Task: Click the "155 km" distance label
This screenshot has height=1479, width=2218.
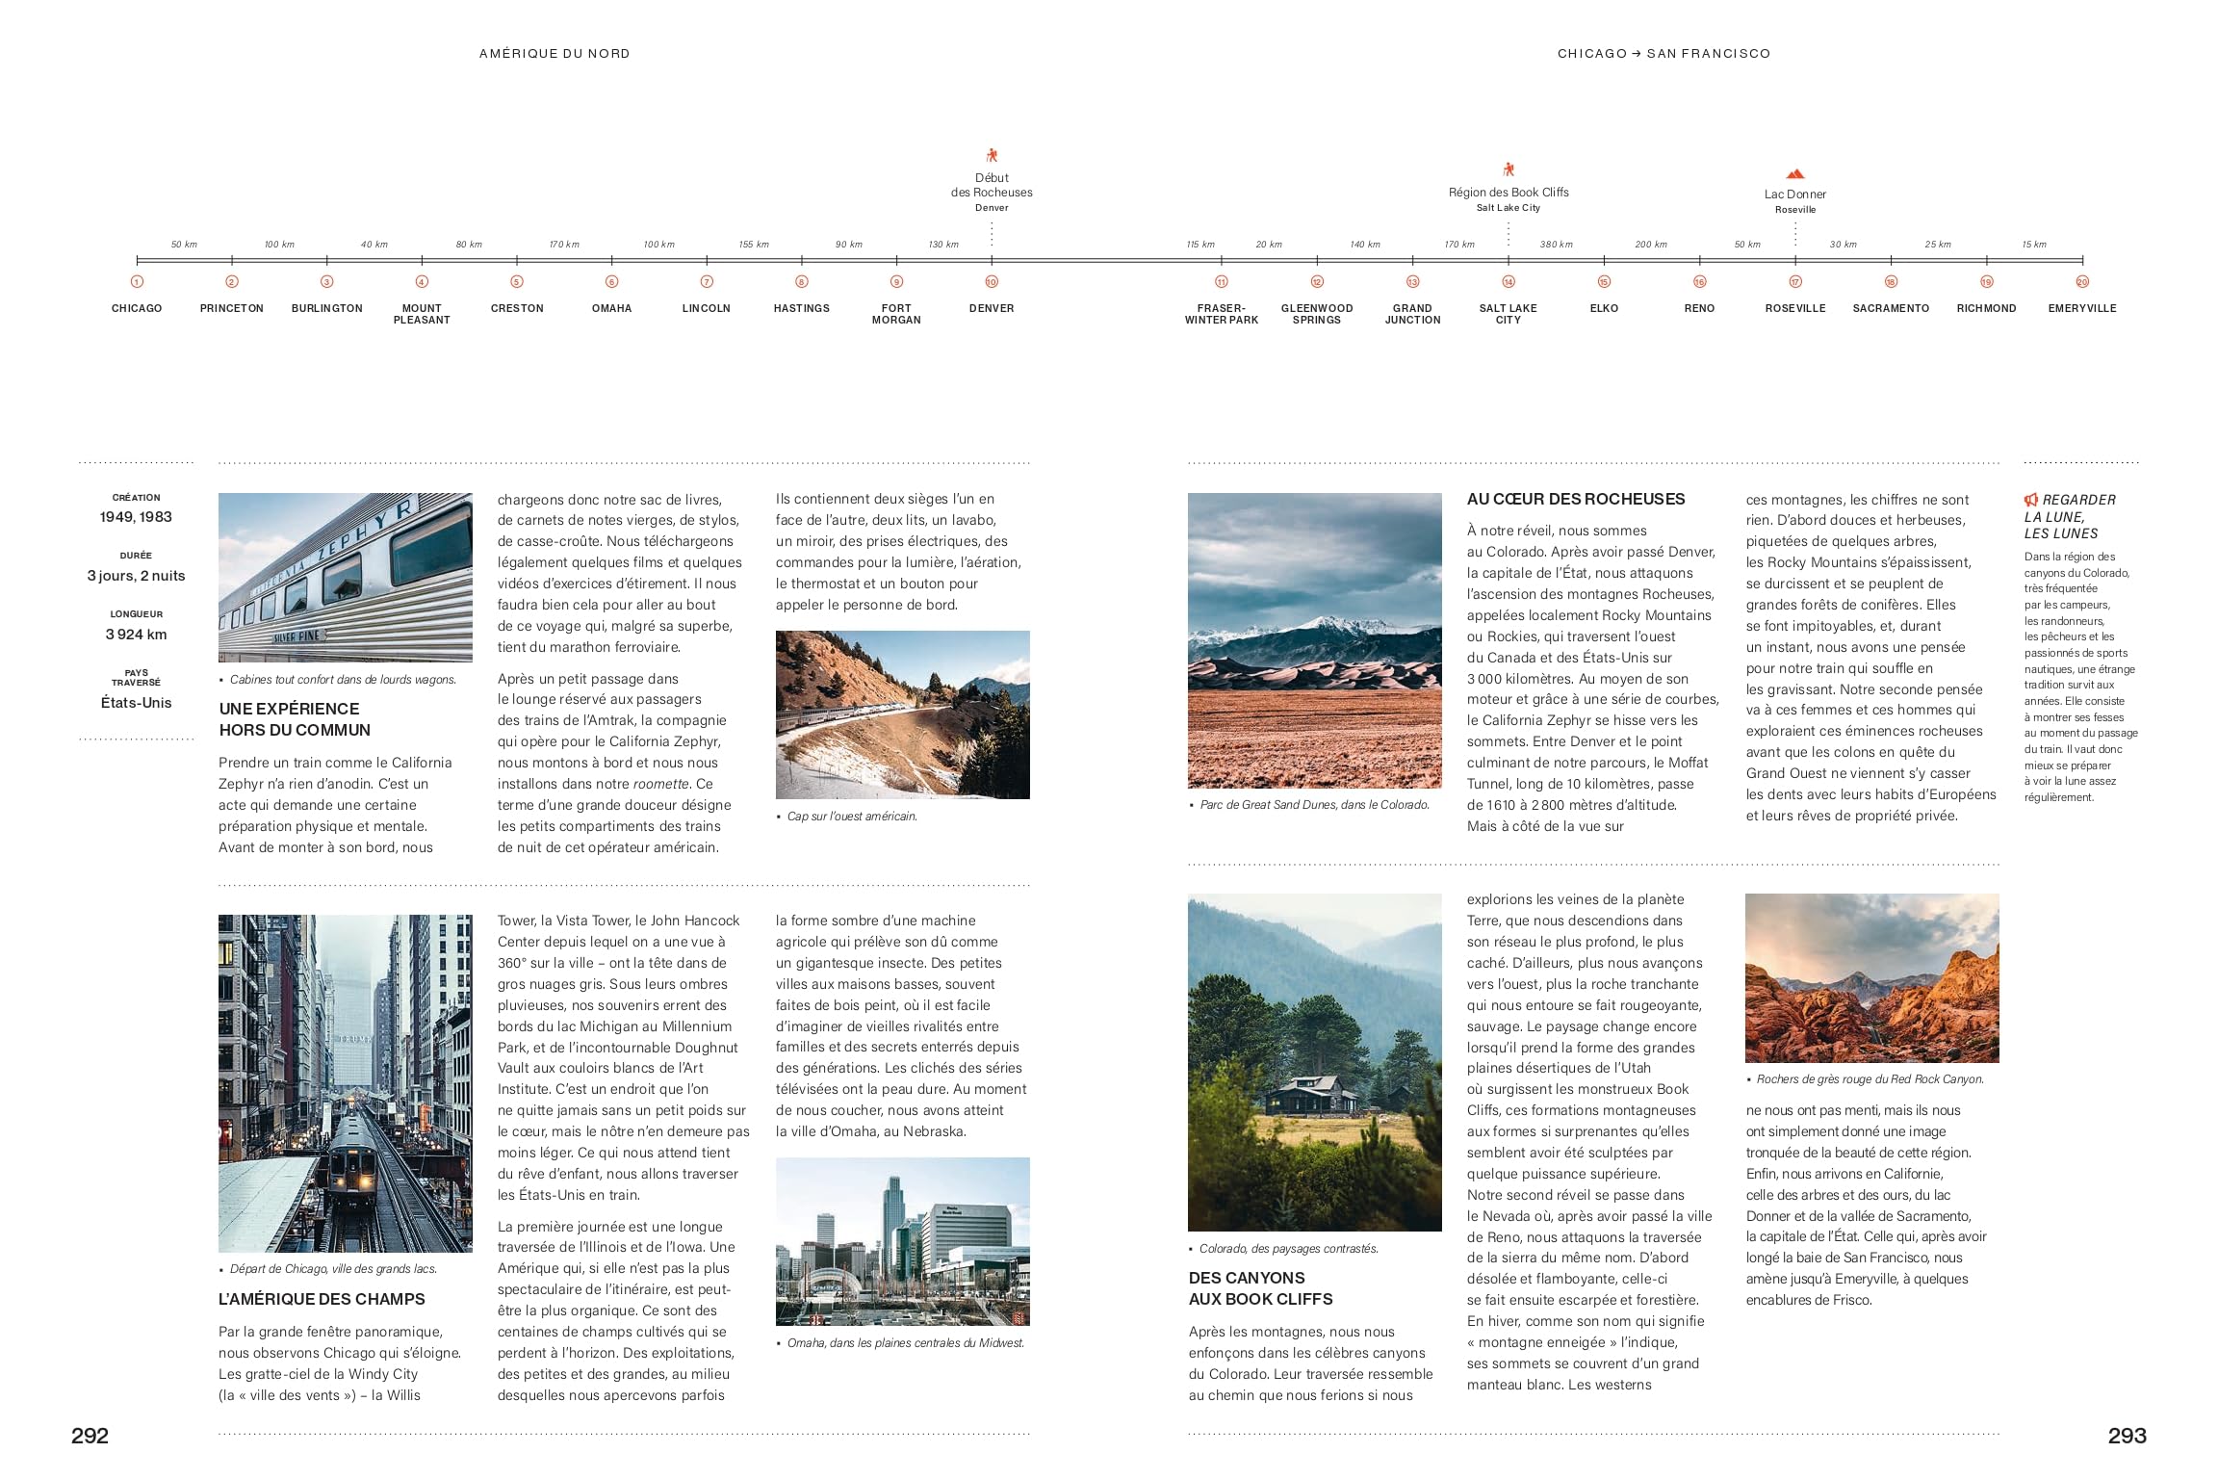Action: [754, 245]
